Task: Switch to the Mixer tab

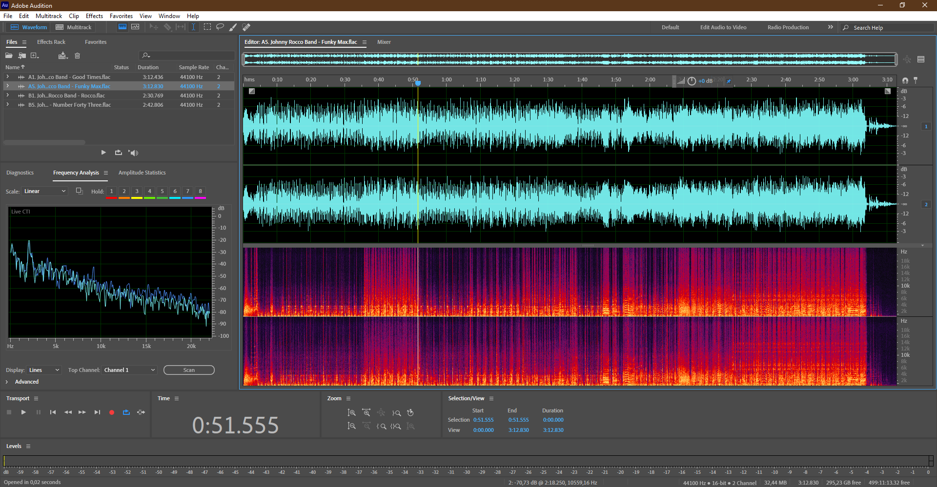Action: pos(384,42)
